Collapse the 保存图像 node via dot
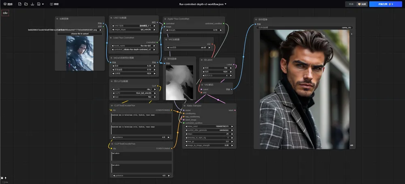Viewport: 405px width, 184px height. pyautogui.click(x=256, y=19)
